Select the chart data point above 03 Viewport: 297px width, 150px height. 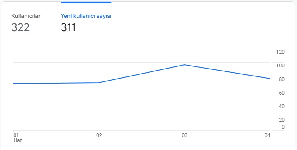point(184,65)
